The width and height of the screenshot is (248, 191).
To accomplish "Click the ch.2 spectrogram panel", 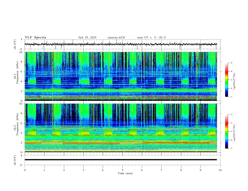I will (x=121, y=128).
